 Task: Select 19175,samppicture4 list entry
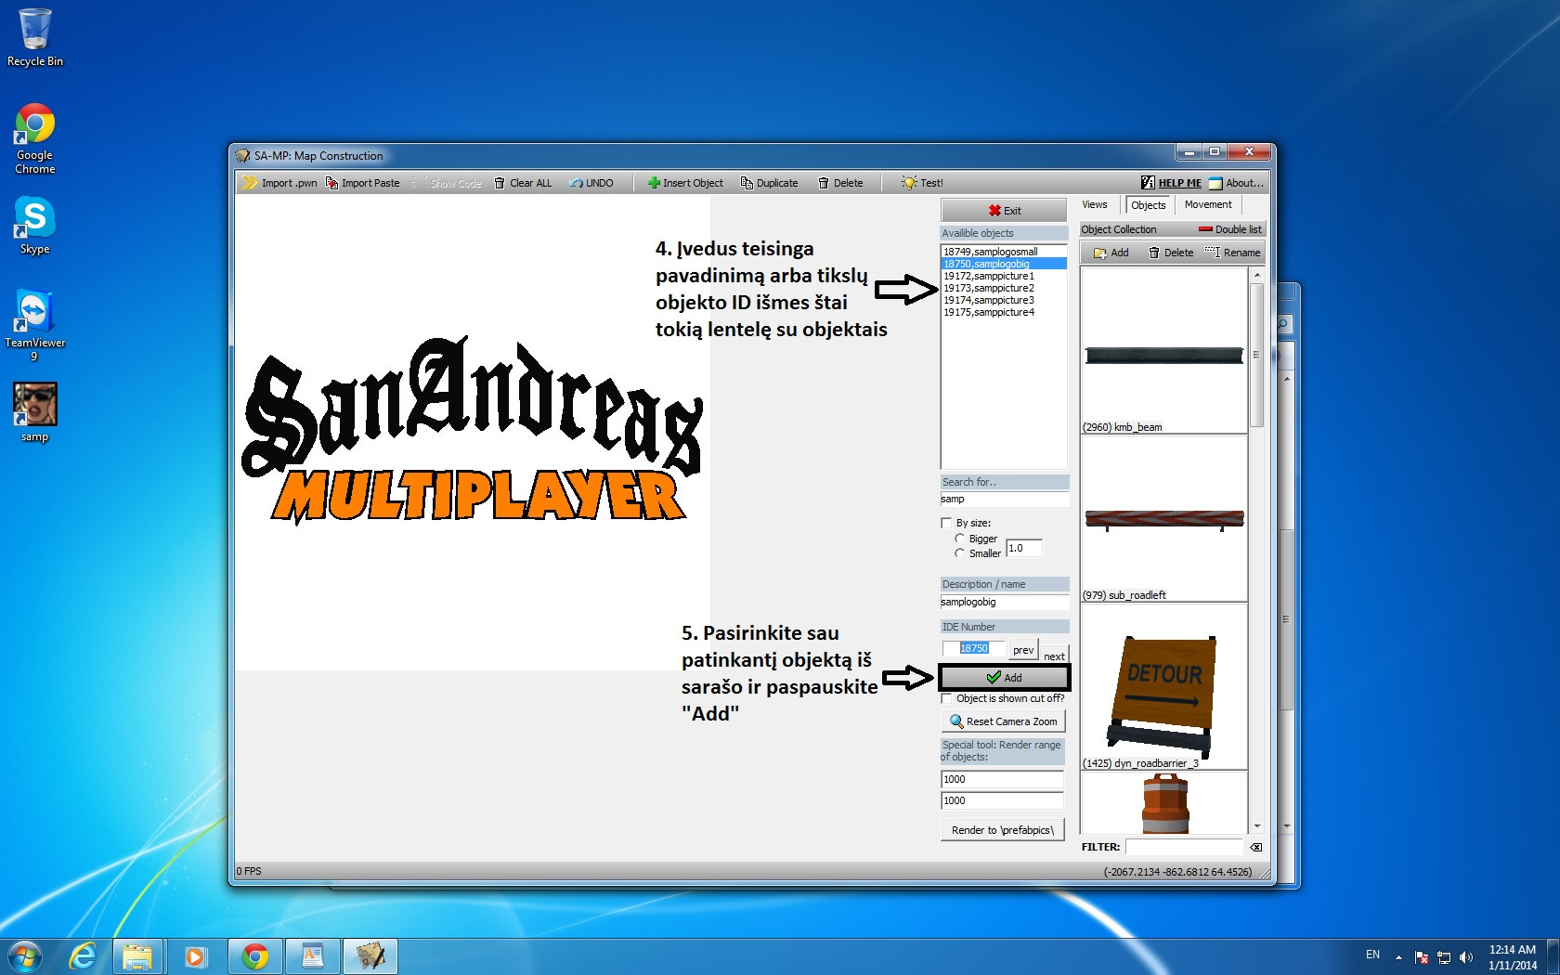1004,312
